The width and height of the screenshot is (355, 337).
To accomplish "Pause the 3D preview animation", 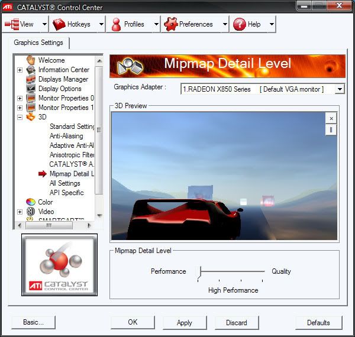I will coord(331,130).
